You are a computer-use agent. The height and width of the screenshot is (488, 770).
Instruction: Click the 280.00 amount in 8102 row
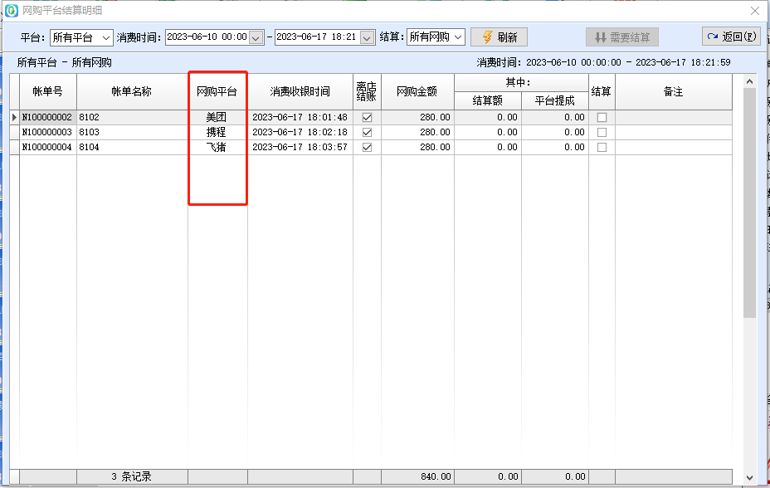[435, 117]
